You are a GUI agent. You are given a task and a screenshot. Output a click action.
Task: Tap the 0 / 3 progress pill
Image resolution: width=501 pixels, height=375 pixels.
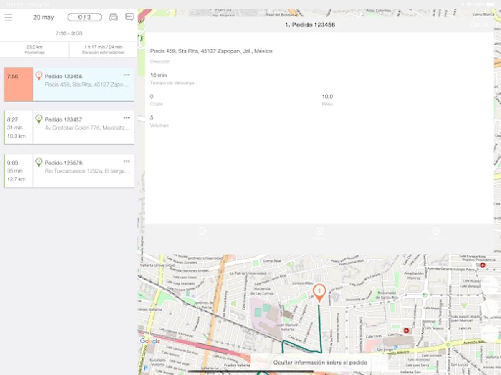[84, 17]
